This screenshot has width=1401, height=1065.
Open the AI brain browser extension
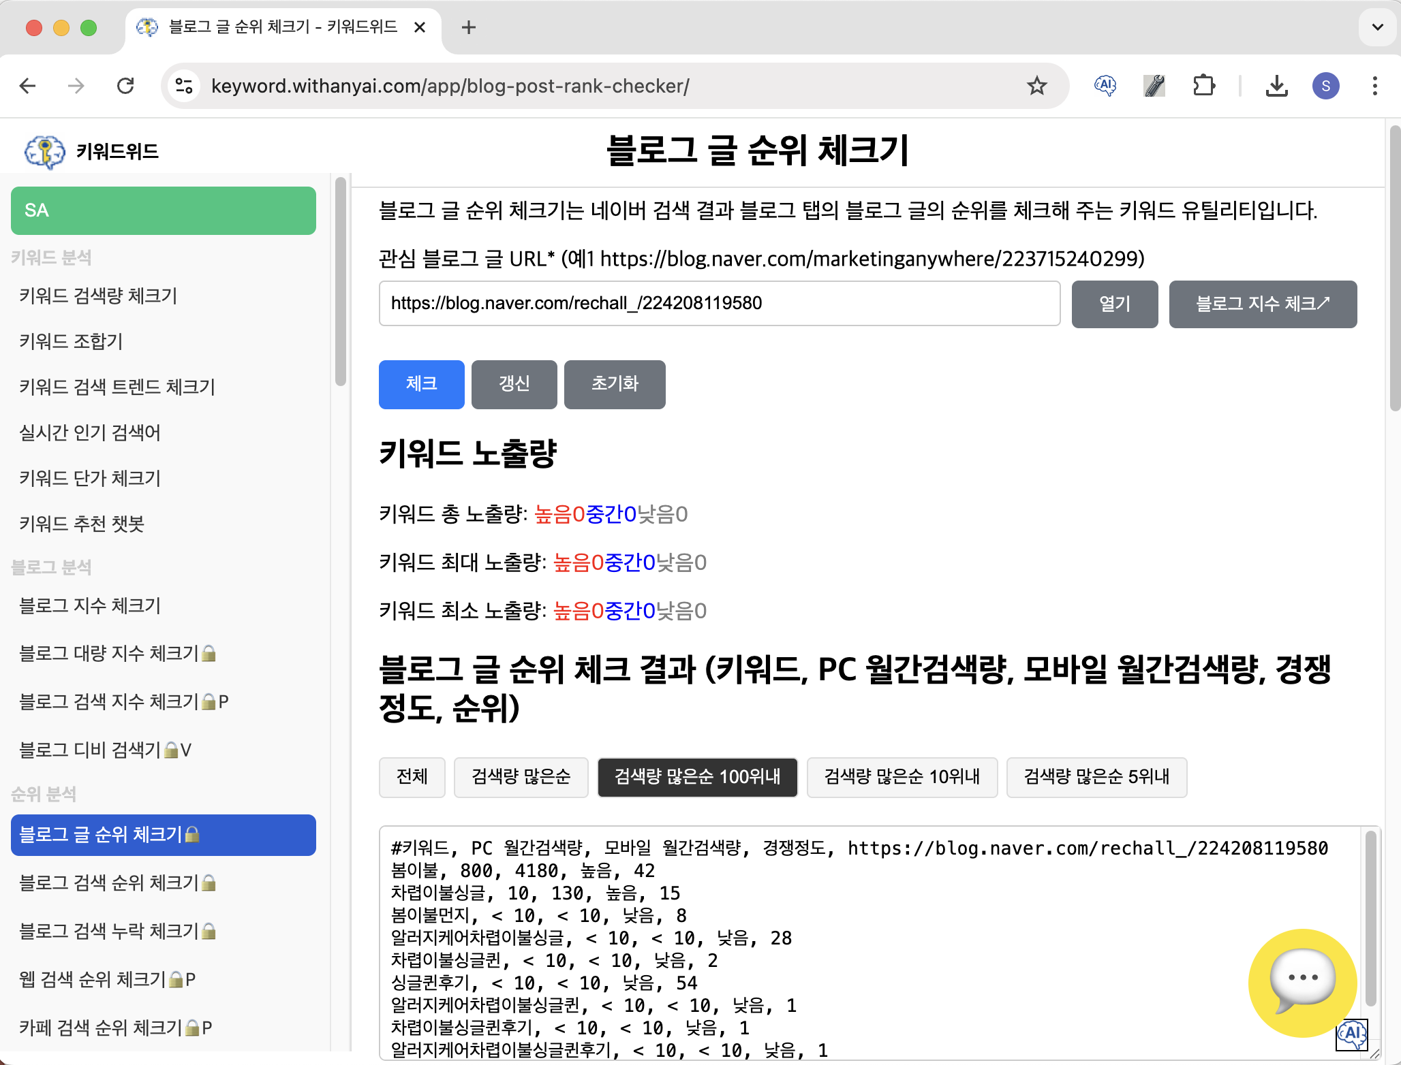(x=1105, y=86)
